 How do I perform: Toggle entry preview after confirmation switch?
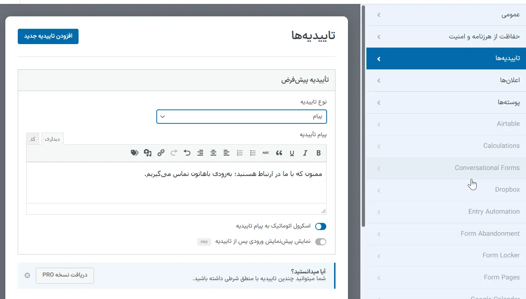[321, 242]
